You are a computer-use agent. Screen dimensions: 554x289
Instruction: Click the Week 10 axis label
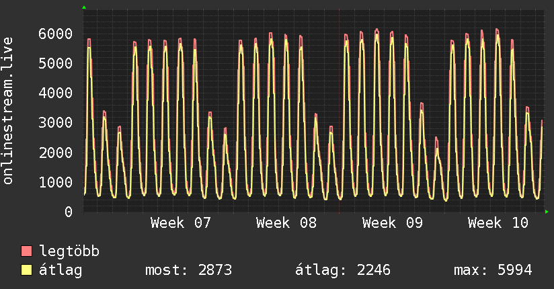498,223
